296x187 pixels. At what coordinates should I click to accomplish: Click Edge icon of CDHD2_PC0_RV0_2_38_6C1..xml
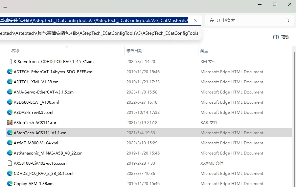(10, 174)
